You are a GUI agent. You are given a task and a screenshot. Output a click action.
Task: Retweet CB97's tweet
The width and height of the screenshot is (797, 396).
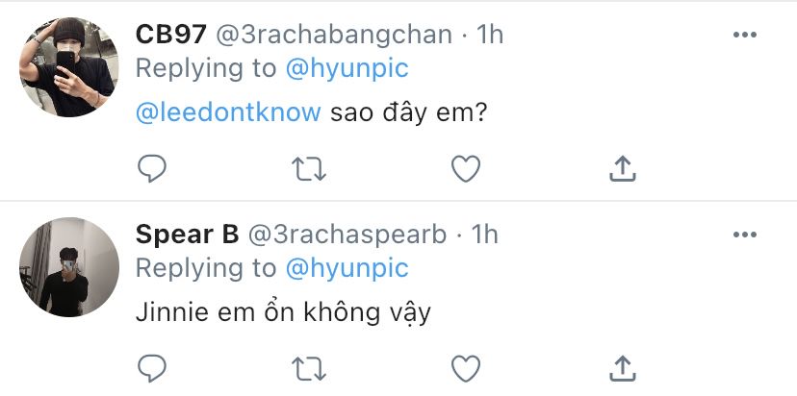(x=309, y=169)
